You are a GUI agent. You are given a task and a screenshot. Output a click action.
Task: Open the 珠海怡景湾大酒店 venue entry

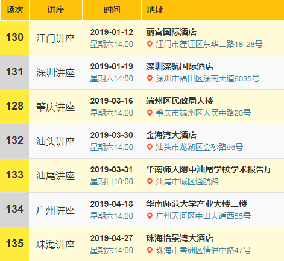[180, 238]
